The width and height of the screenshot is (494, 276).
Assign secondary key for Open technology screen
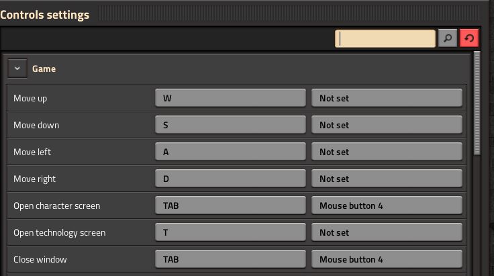tap(387, 232)
